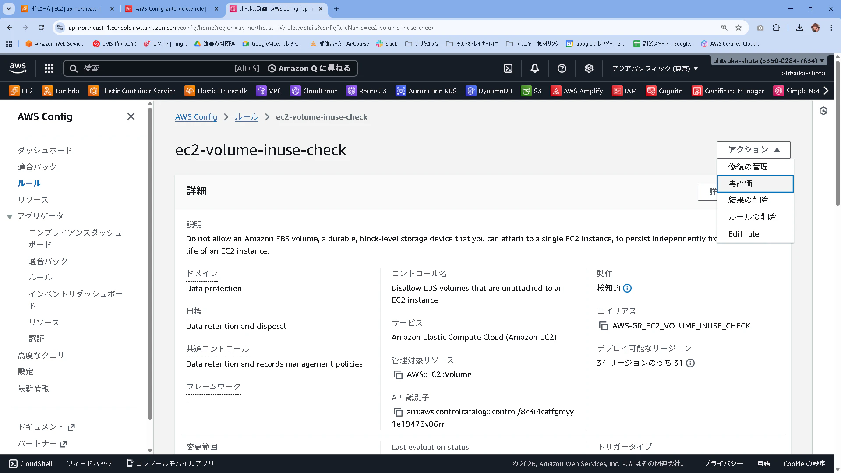Screen dimensions: 841x473
Task: Open the browser tab list dropdown
Action: click(x=9, y=9)
